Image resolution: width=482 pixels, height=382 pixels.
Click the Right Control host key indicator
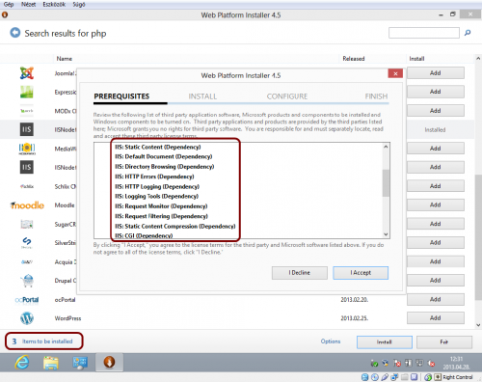tap(458, 377)
